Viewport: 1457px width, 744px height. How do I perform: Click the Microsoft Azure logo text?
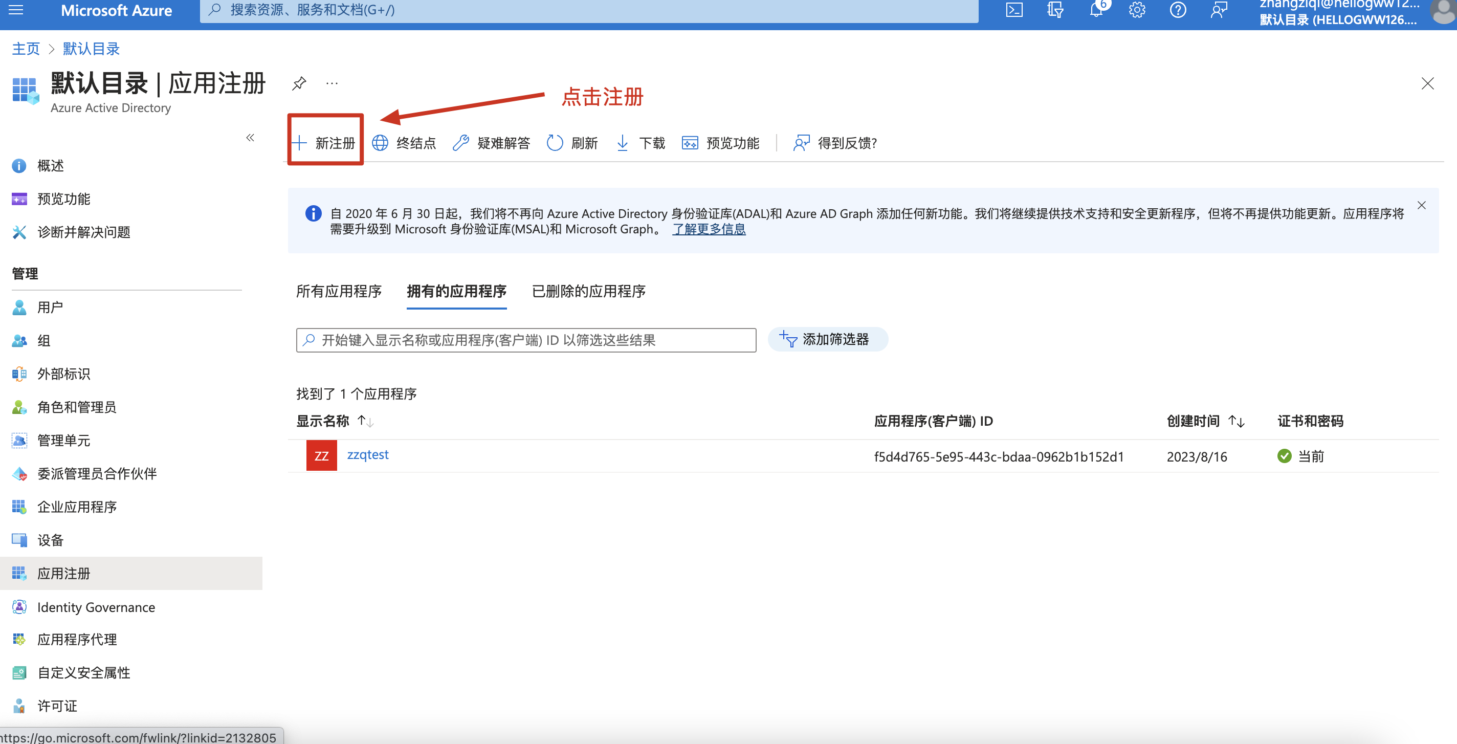[x=117, y=10]
